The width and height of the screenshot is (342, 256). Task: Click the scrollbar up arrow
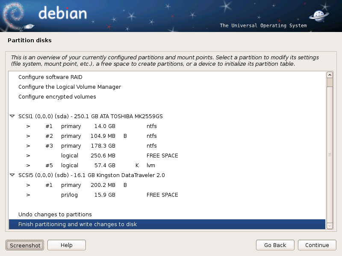330,75
